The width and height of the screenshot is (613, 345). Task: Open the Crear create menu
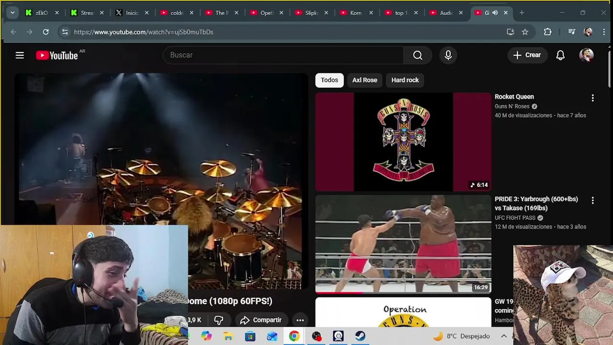pyautogui.click(x=527, y=55)
